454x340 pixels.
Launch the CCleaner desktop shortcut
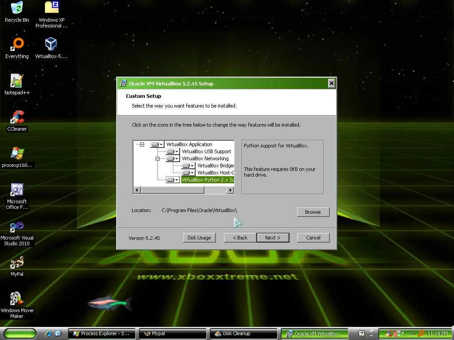(17, 121)
